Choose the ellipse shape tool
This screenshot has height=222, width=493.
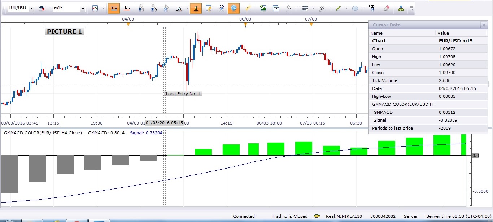pyautogui.click(x=355, y=8)
